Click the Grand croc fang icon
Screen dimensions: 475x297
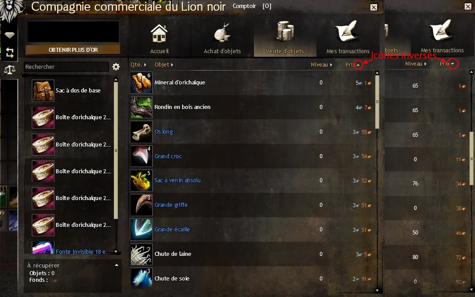click(142, 156)
